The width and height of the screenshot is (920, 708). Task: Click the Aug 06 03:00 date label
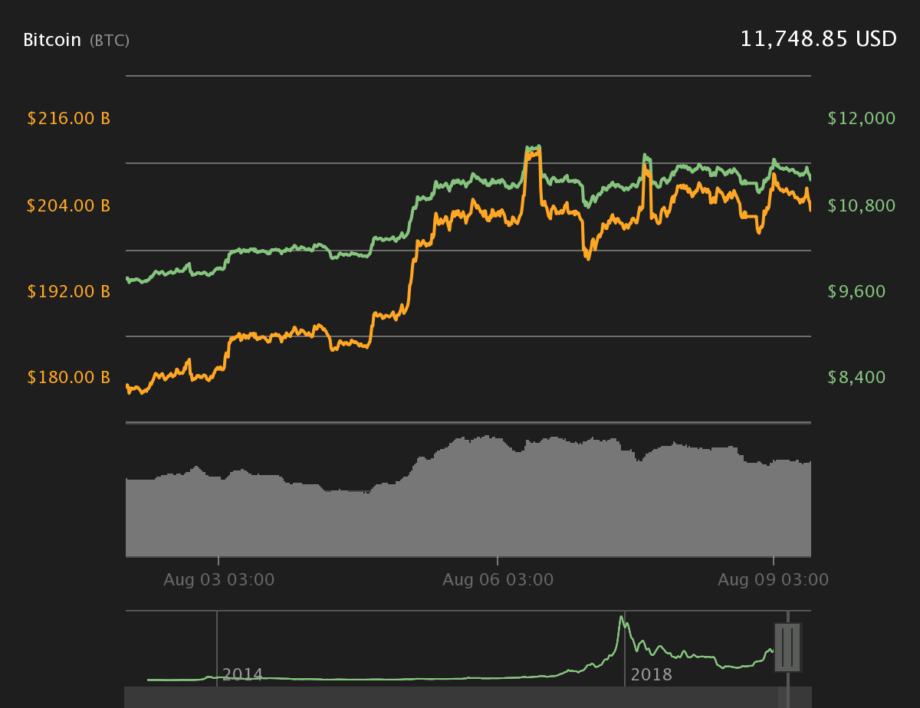(x=498, y=580)
